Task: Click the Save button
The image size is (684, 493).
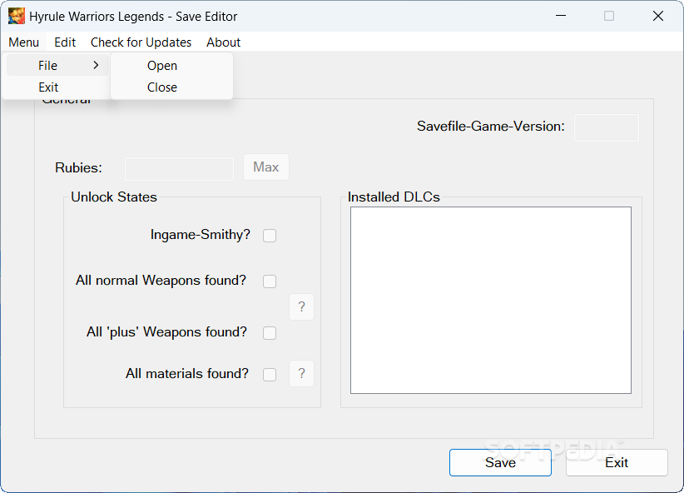Action: pos(500,463)
